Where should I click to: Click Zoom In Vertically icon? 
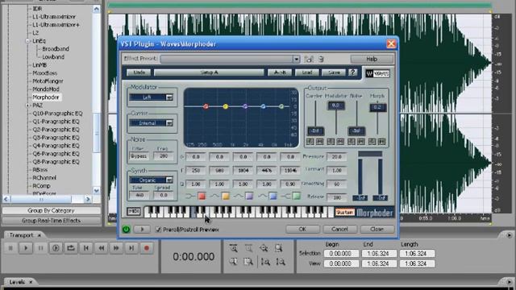tap(265, 262)
